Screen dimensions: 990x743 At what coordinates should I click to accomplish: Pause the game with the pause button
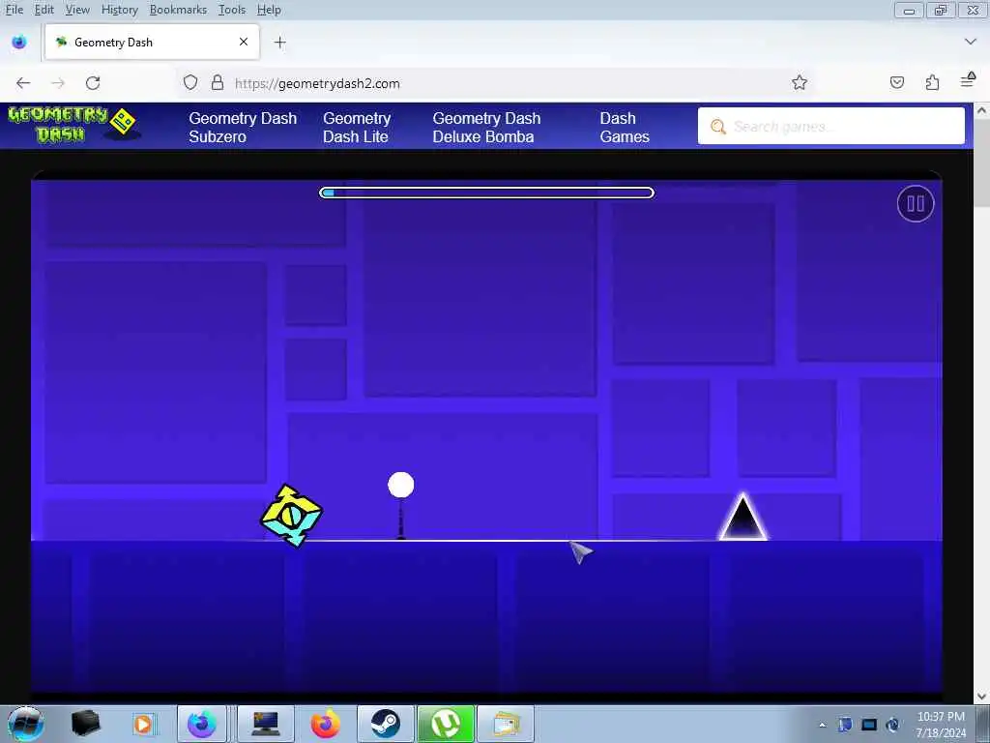click(916, 203)
